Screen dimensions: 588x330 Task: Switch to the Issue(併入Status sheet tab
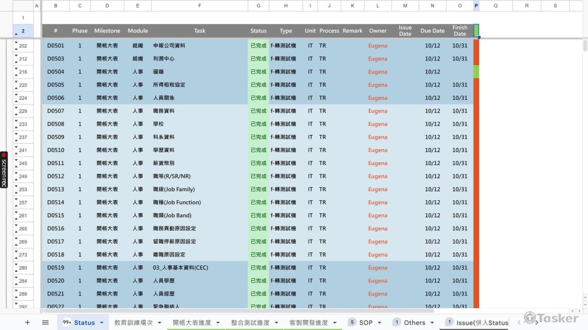482,322
